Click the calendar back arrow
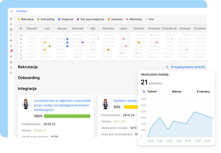The width and height of the screenshot is (221, 153). click(x=21, y=28)
